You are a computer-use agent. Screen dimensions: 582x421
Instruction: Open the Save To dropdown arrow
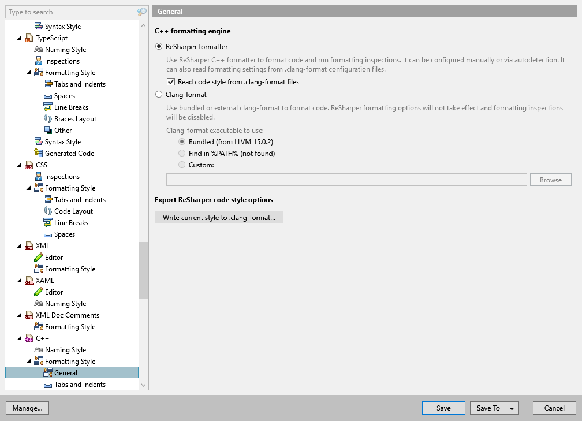(x=512, y=408)
